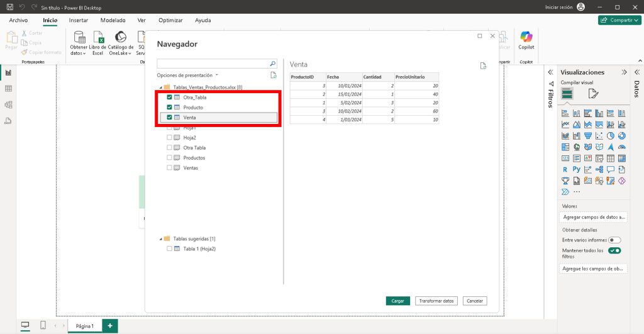Viewport: 644px width, 334px height.
Task: Open 'Opciones de presentación' dropdown
Action: pyautogui.click(x=187, y=75)
